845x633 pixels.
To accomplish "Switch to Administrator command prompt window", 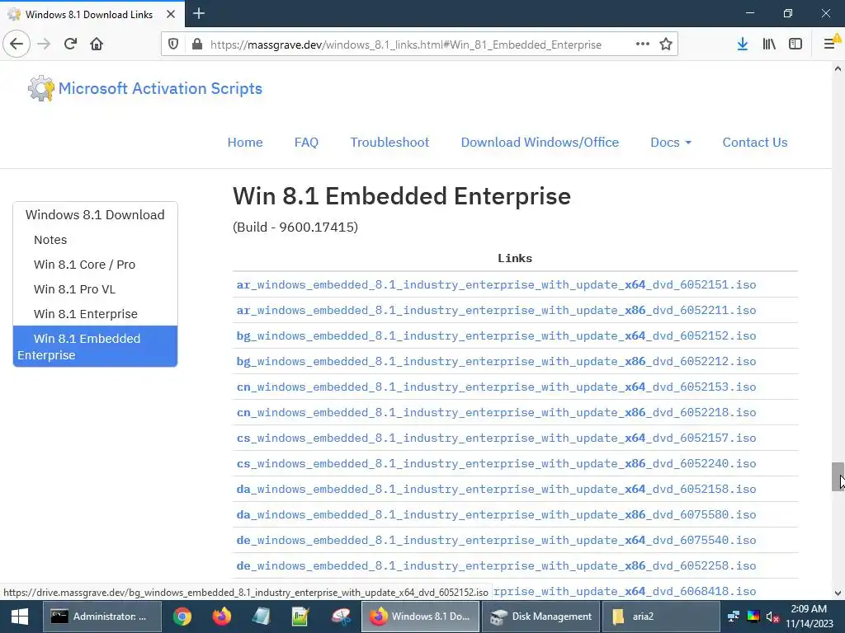I will coord(101,617).
